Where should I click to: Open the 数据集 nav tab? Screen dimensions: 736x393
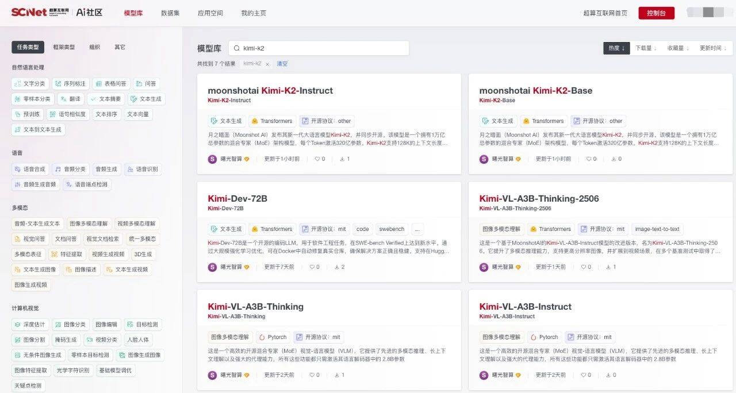(170, 13)
